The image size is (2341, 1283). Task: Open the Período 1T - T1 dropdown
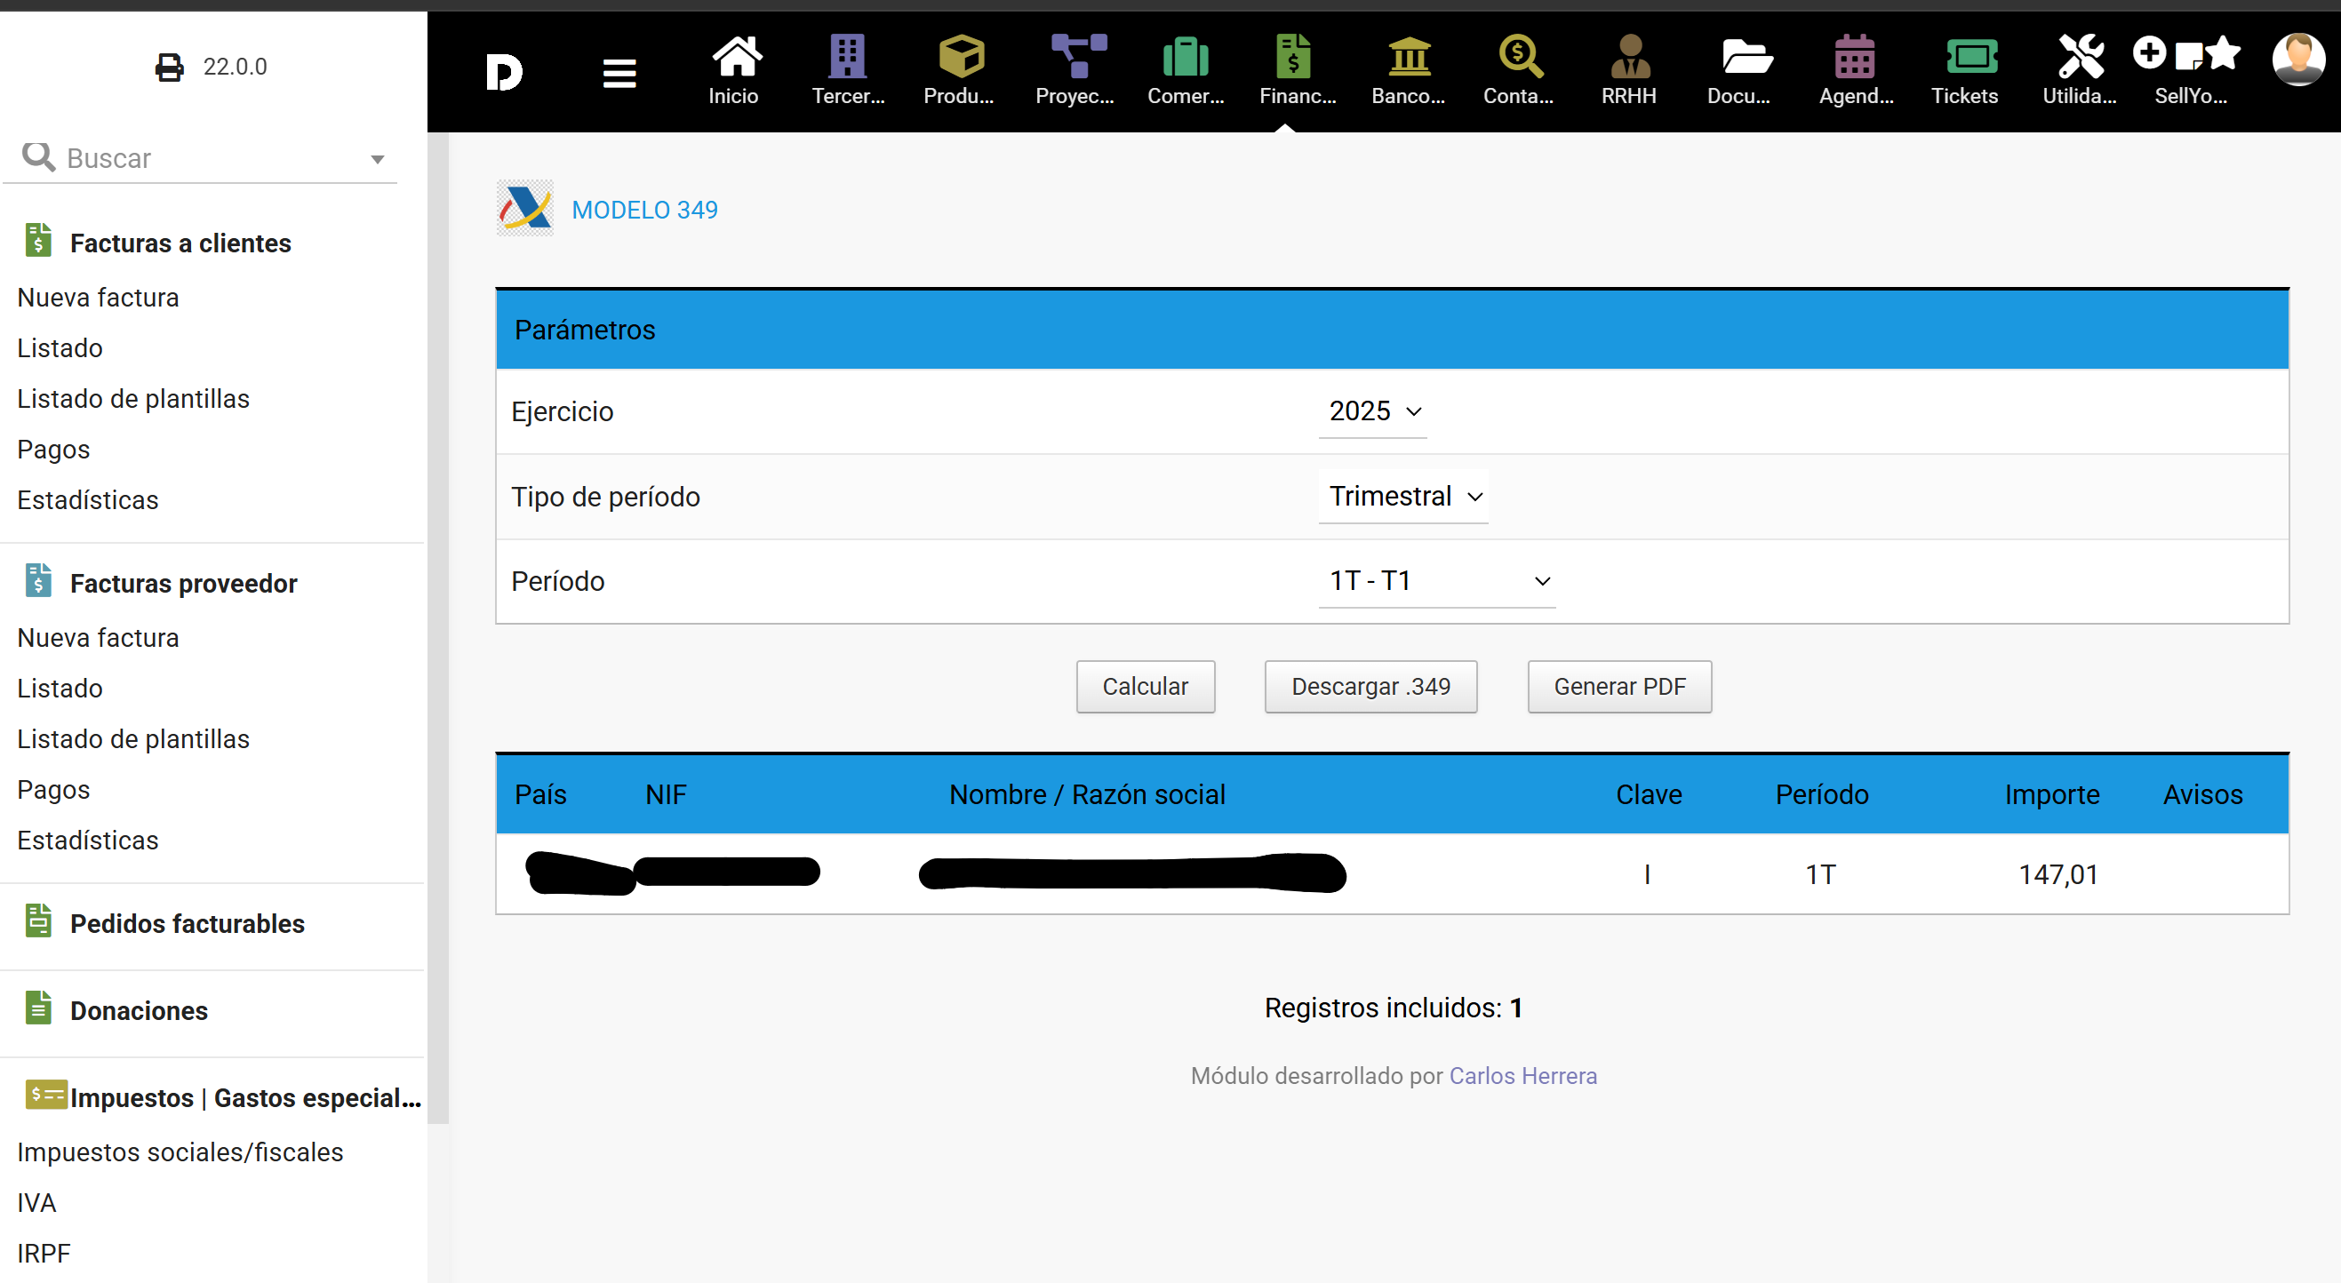(1437, 580)
